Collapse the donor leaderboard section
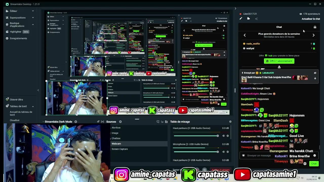The height and width of the screenshot is (182, 324). [279, 67]
